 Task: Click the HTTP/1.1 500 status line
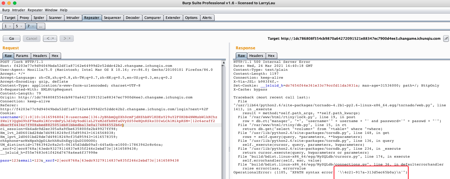[272, 62]
